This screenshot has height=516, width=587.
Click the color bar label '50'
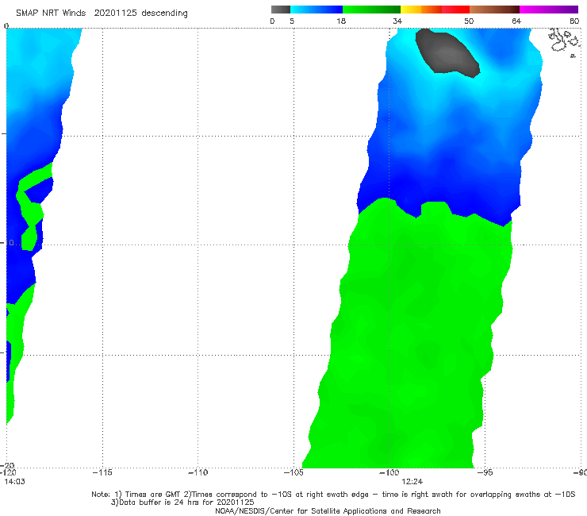tap(469, 21)
